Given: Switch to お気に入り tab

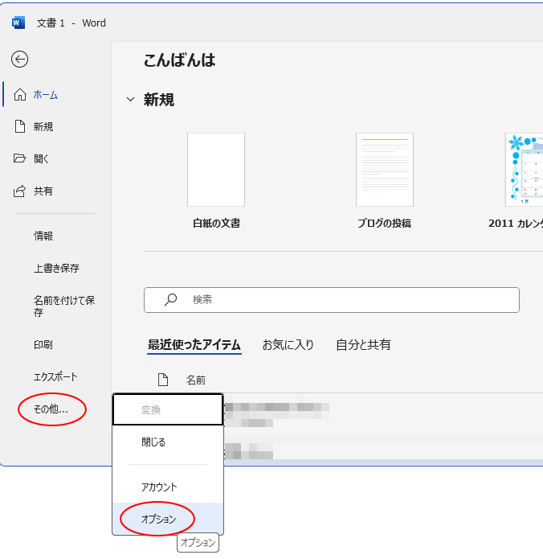Looking at the screenshot, I should [288, 345].
